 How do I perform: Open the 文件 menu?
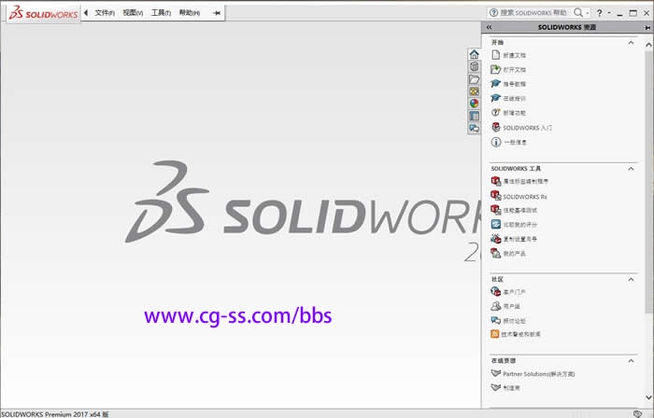(x=105, y=13)
